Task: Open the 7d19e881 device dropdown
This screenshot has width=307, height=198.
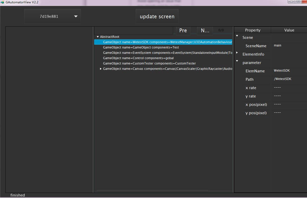Action: [52, 16]
